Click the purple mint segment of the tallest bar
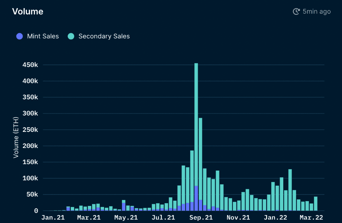 pos(196,198)
